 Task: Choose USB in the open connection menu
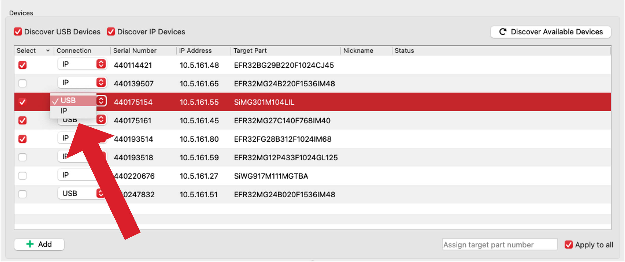[x=68, y=101]
